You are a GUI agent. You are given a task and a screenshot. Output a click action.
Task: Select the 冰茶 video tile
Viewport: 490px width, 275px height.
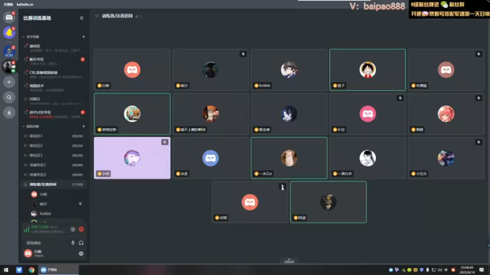pos(211,158)
